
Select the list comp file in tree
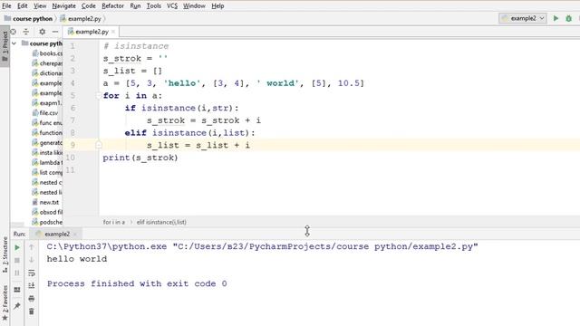click(47, 172)
